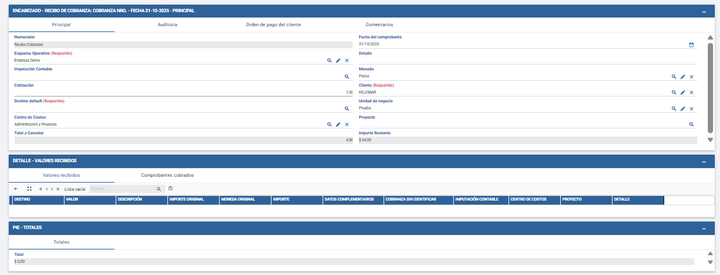Viewport: 720px width, 275px height.
Task: Click totals panel scroll down arrow
Action: tap(710, 262)
